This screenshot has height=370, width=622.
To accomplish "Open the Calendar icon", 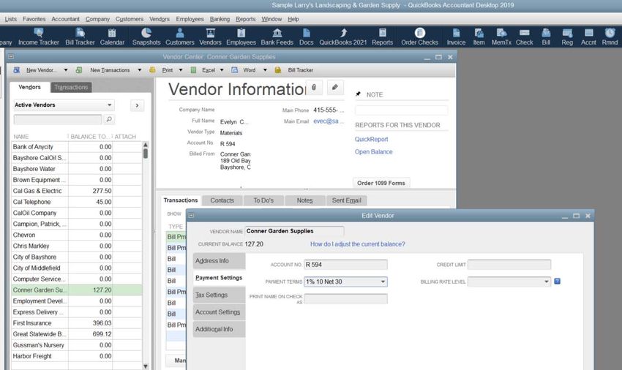I will coord(112,37).
